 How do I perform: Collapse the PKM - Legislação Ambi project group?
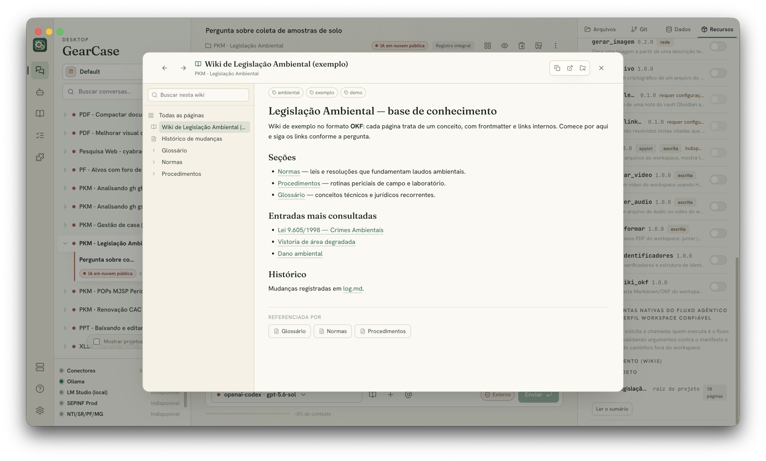65,243
